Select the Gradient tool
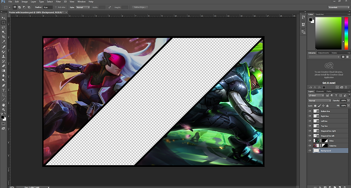The height and width of the screenshot is (188, 351). pyautogui.click(x=3, y=71)
